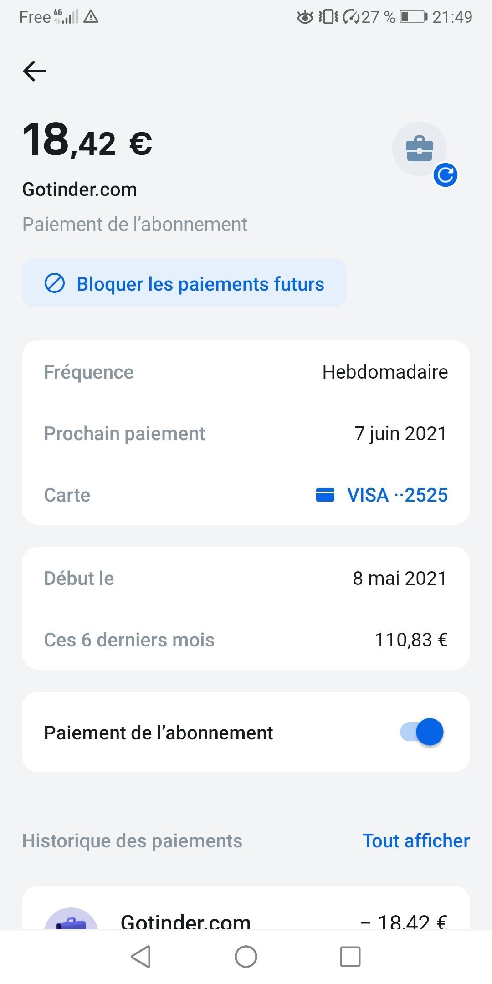Tap the Android back navigation triangle
Viewport: 492px width, 984px height.
141,957
